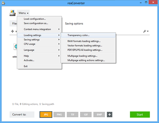Click the green Start button
The image size is (159, 123).
coord(140,114)
